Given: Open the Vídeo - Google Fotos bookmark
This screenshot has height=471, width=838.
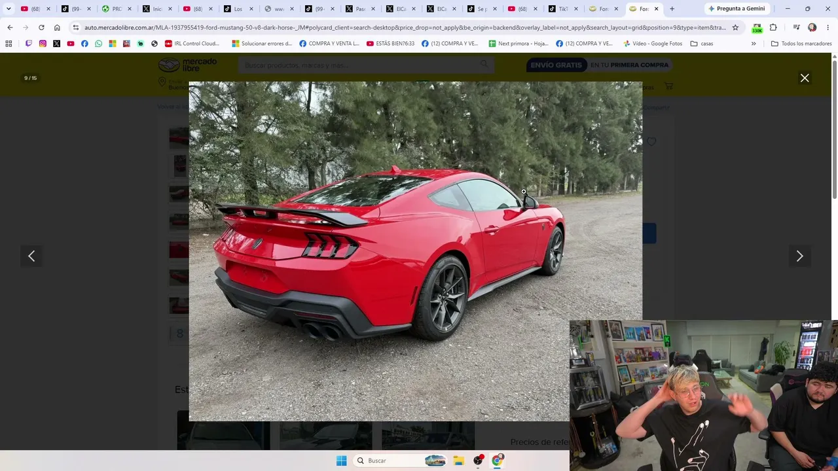Looking at the screenshot, I should pos(652,43).
